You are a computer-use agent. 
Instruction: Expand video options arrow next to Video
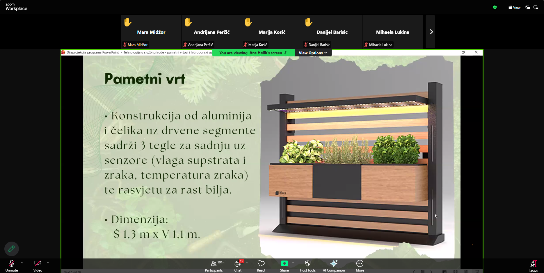pos(48,263)
